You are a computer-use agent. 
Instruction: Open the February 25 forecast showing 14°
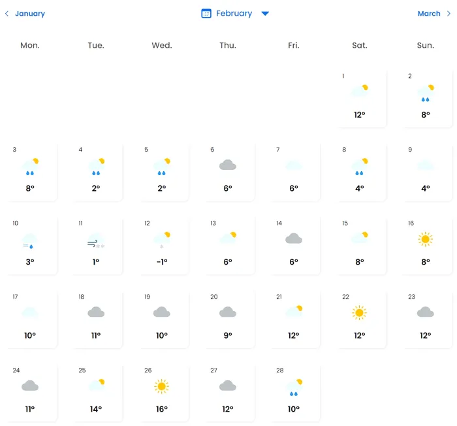point(96,392)
